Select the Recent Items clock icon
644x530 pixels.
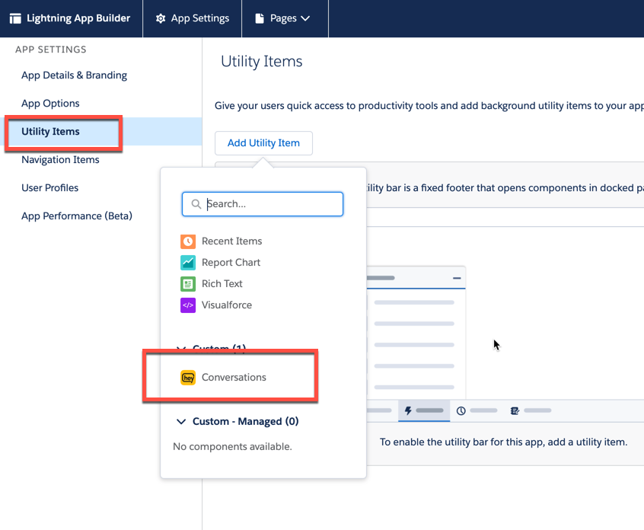(x=188, y=241)
